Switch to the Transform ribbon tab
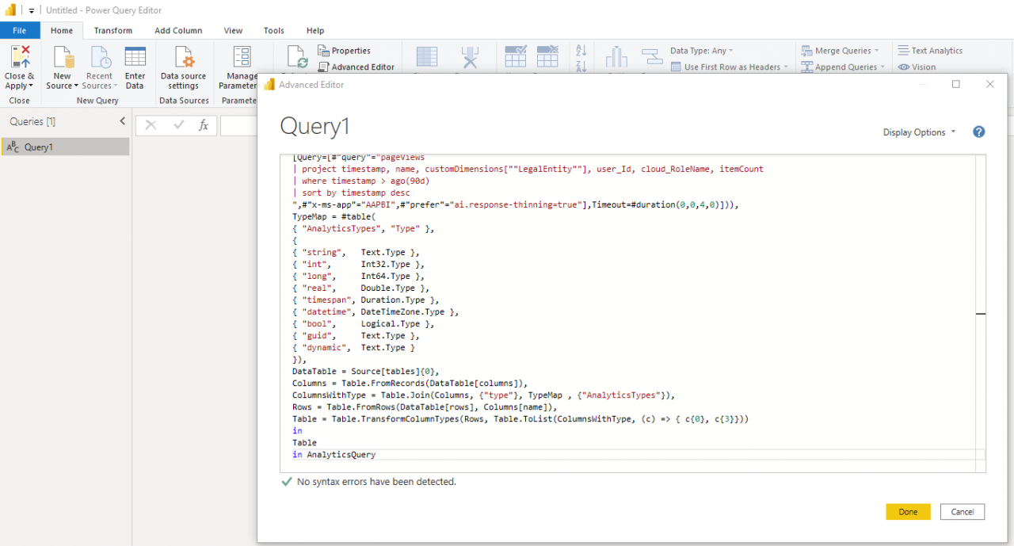The image size is (1014, 546). (112, 30)
